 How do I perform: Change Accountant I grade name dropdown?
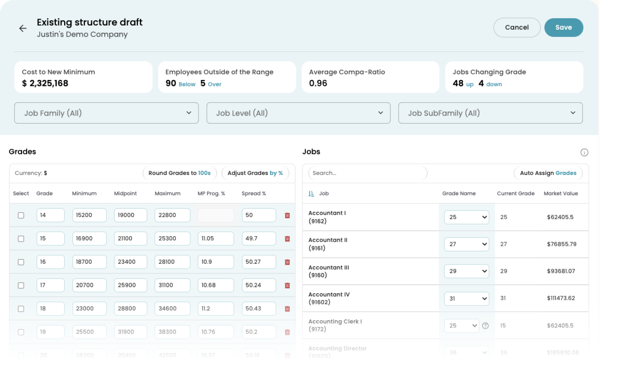point(466,217)
